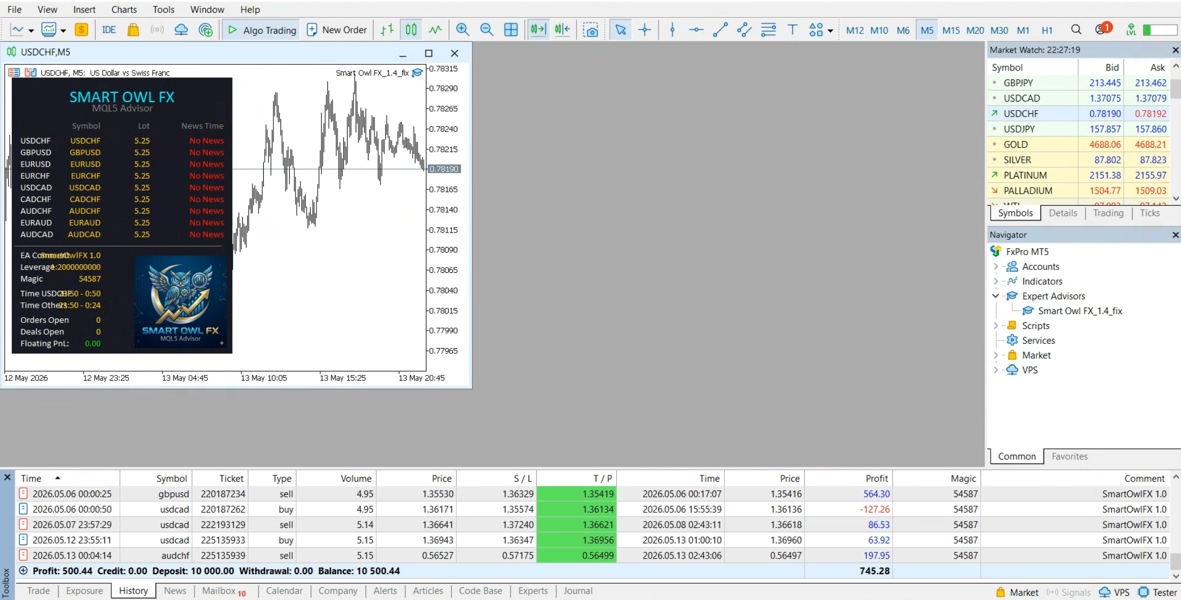Select the Fibonacci retracement tool

768,30
